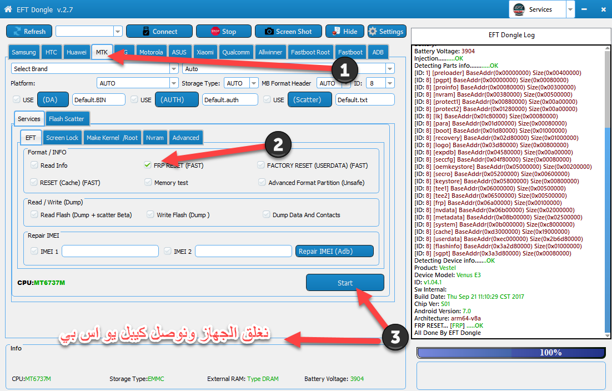612x391 pixels.
Task: Open the Huawei tab
Action: pos(77,52)
